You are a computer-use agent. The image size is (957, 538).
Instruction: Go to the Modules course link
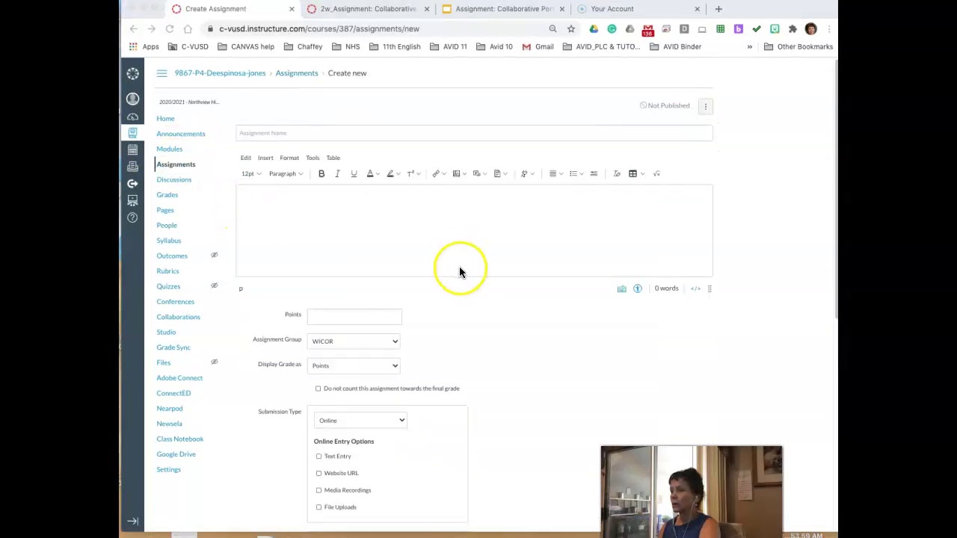coord(169,149)
